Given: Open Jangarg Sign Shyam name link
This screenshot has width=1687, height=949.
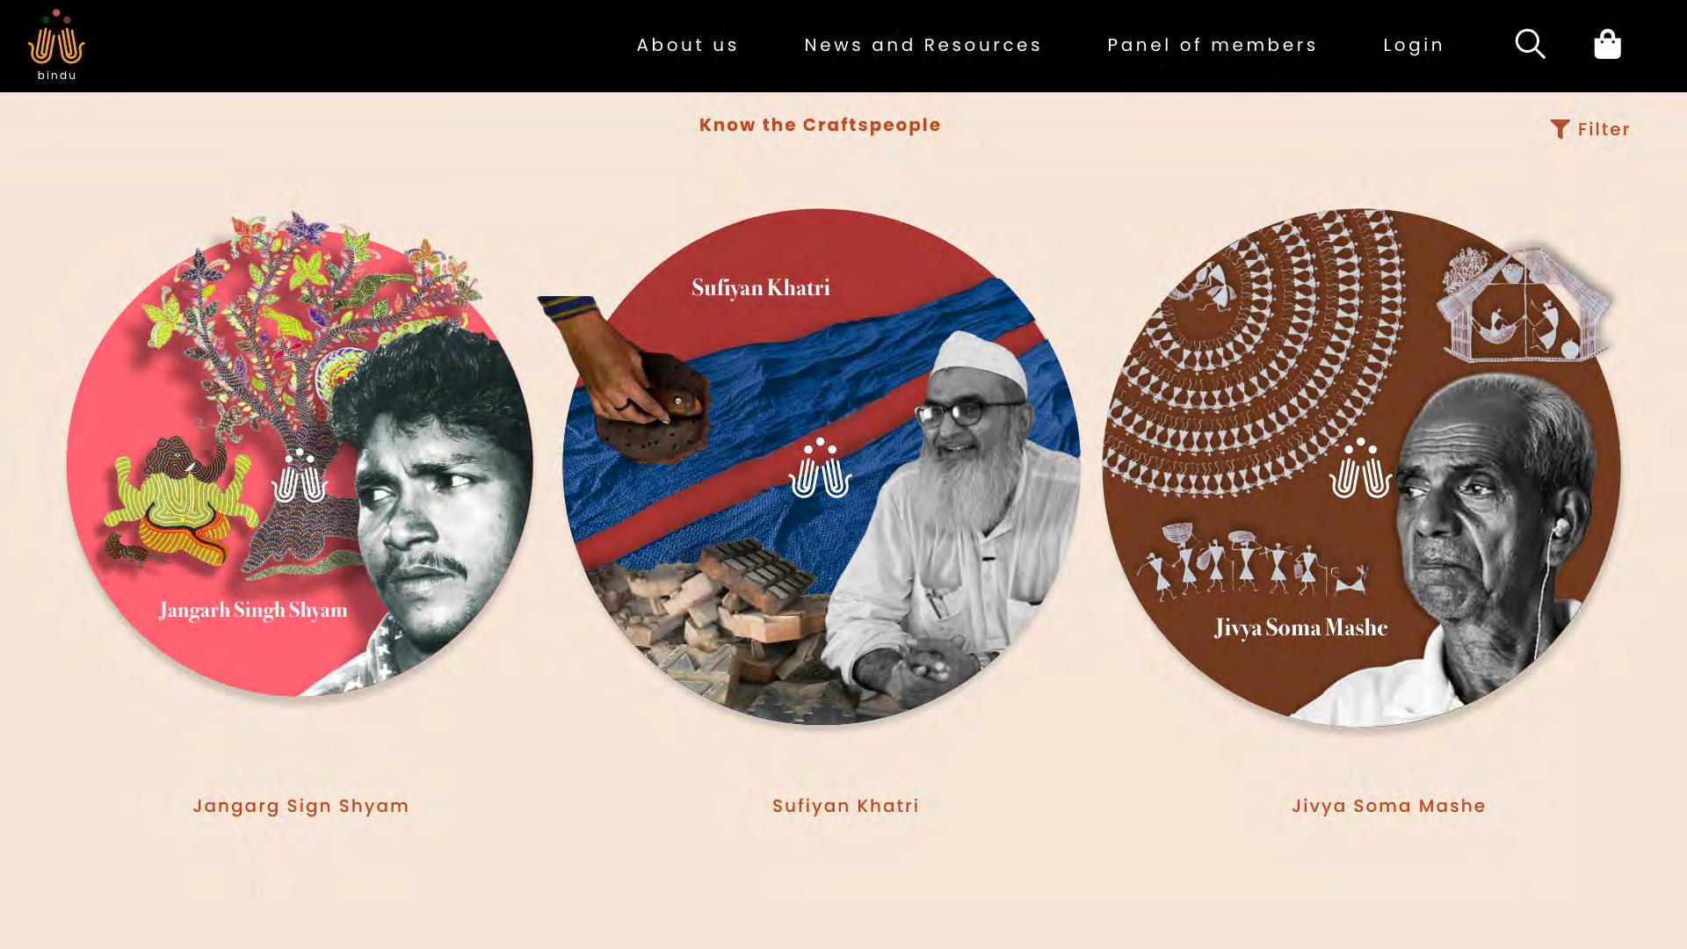Looking at the screenshot, I should (300, 806).
